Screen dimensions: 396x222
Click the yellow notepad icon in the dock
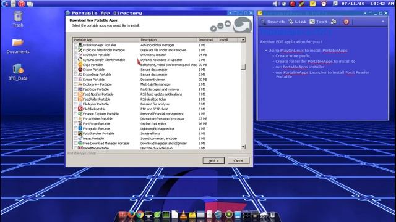[x=192, y=215]
